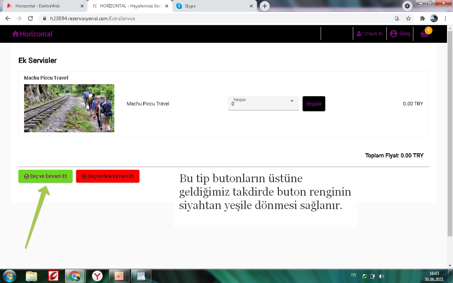Open the Windows Start menu
Image resolution: width=453 pixels, height=283 pixels.
tap(9, 276)
